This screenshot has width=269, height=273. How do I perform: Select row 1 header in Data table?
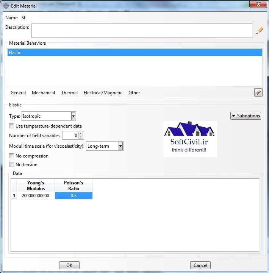(x=14, y=196)
